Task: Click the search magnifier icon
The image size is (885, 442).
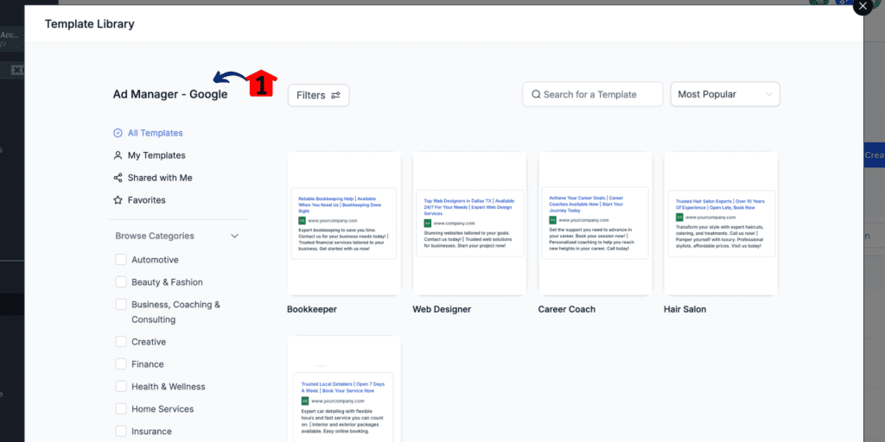Action: tap(536, 94)
